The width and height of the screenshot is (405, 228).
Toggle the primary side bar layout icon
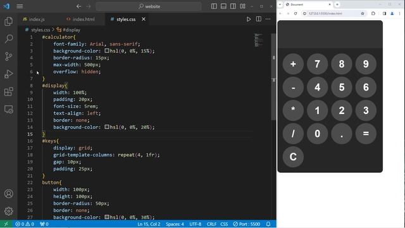pos(214,6)
